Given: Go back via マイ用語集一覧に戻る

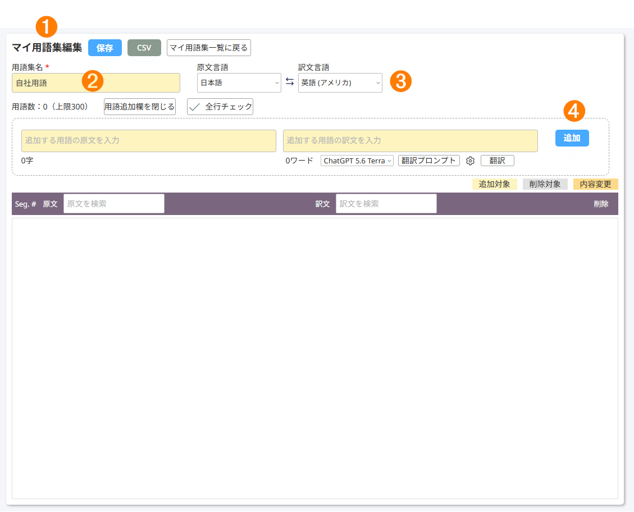Looking at the screenshot, I should click(x=209, y=48).
